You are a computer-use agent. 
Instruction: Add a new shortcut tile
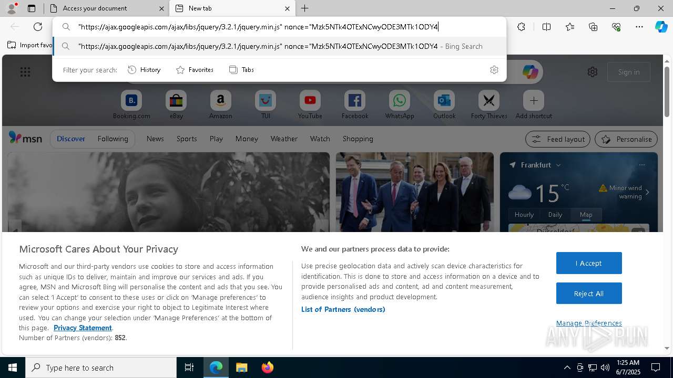534,105
